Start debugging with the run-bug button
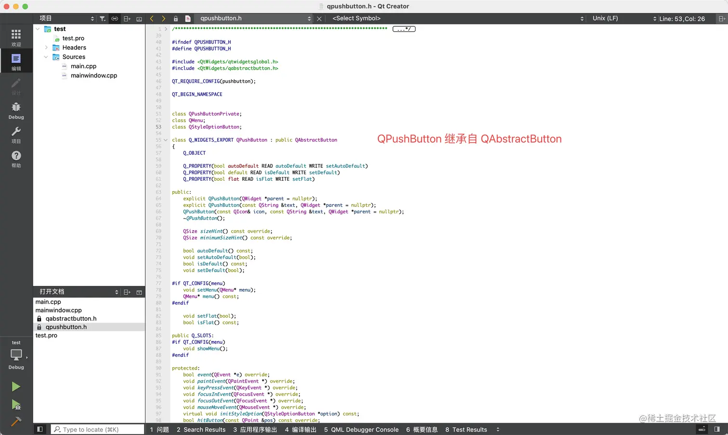 click(16, 405)
